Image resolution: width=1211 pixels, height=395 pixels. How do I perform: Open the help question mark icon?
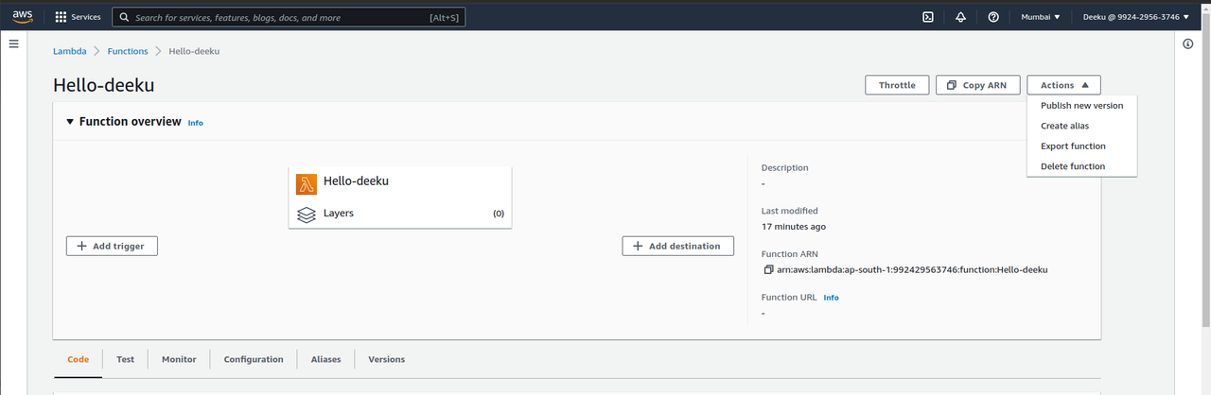click(x=993, y=17)
